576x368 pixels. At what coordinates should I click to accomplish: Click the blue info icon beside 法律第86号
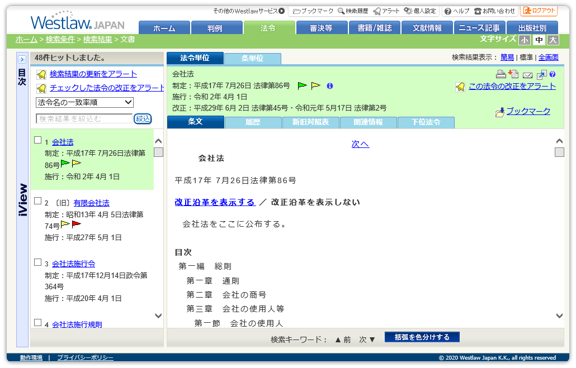(329, 86)
